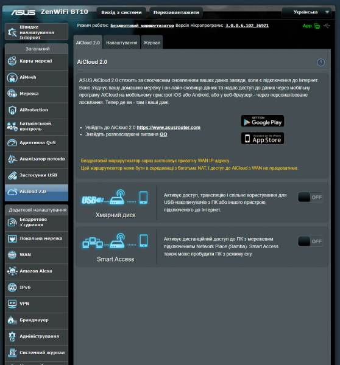The image size is (340, 365).
Task: Click the Smart Access label
Action: point(115,259)
